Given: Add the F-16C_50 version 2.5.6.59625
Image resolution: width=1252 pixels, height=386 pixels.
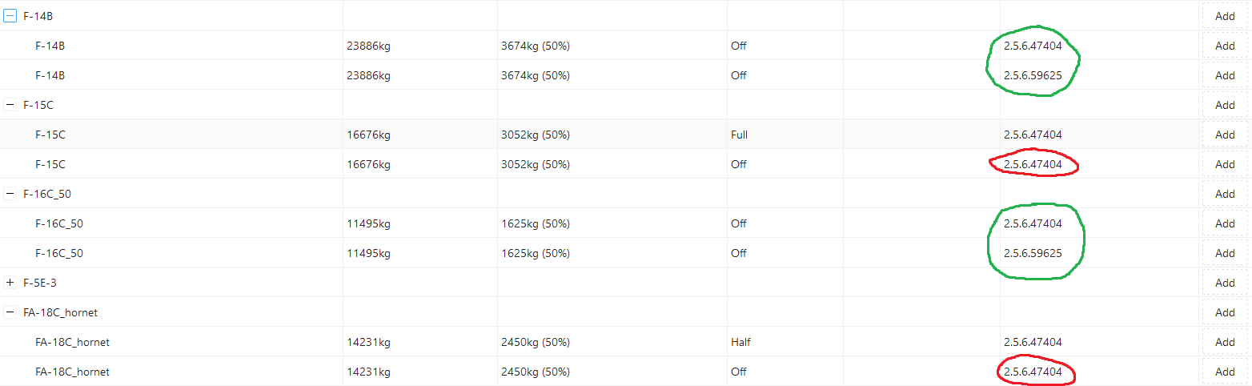Looking at the screenshot, I should point(1225,253).
